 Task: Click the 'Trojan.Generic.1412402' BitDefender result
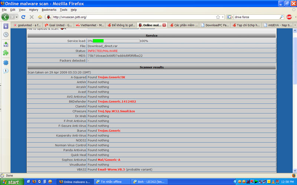pyautogui.click(x=117, y=101)
